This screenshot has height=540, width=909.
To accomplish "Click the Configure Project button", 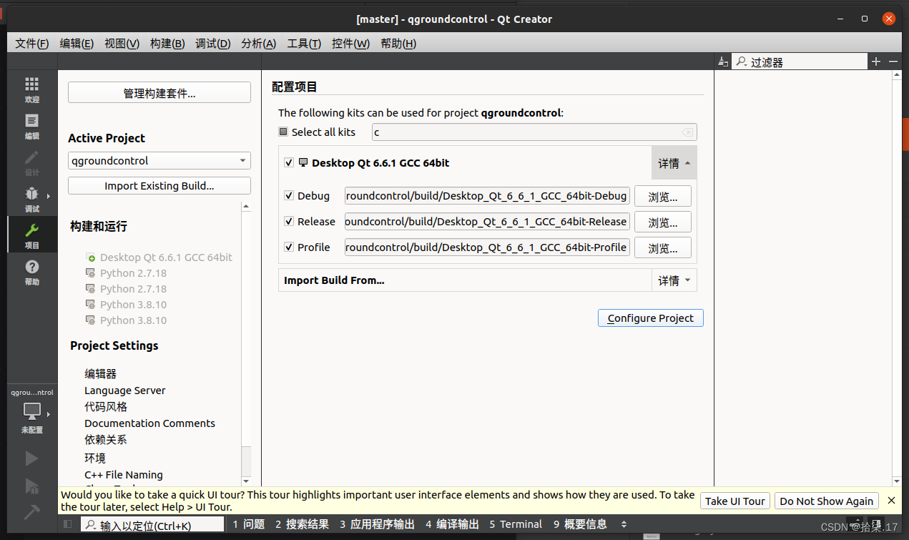I will click(x=651, y=318).
